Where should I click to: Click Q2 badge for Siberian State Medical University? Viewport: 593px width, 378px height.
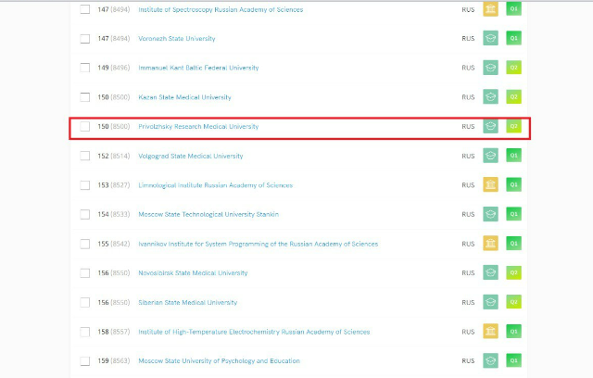[x=513, y=302]
